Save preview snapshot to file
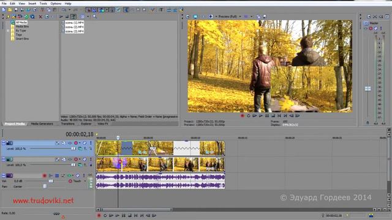The image size is (392, 220). 265,16
